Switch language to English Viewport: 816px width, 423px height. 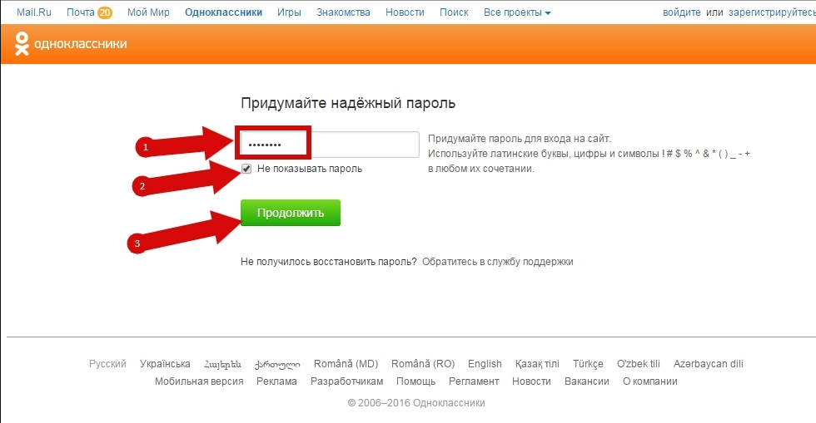coord(485,364)
